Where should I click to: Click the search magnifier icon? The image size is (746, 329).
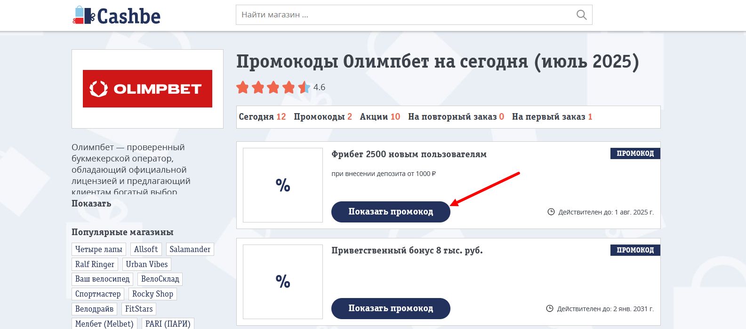tap(581, 15)
